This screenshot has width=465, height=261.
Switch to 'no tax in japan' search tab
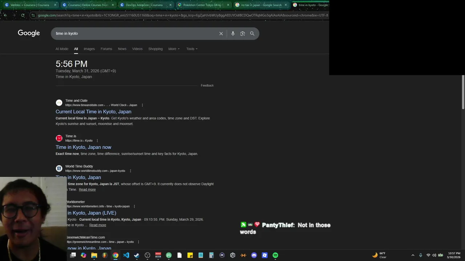coord(261,5)
